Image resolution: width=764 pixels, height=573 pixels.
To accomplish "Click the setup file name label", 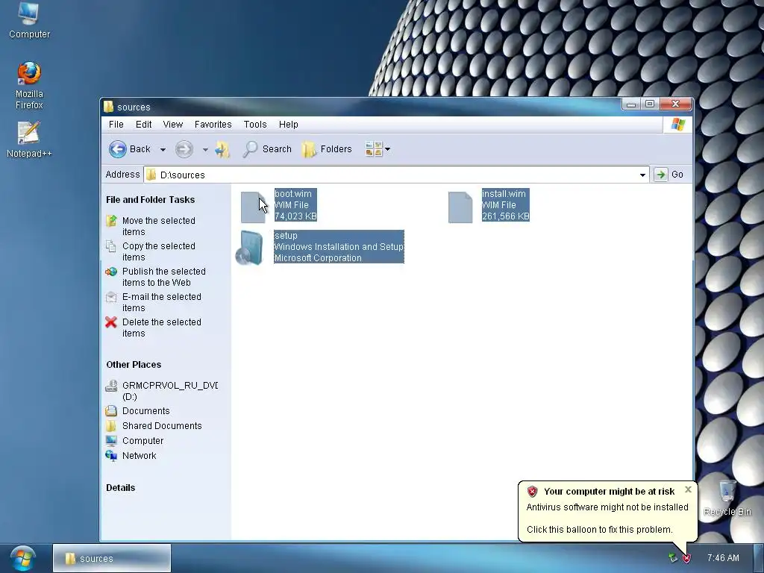I will click(286, 235).
